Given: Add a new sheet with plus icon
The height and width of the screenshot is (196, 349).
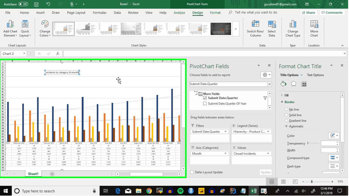Looking at the screenshot, I should (x=52, y=174).
